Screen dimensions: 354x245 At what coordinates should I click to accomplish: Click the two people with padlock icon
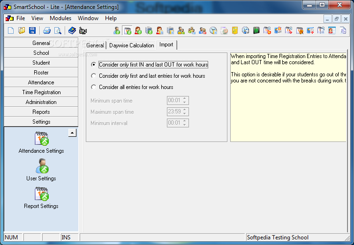coord(181,30)
